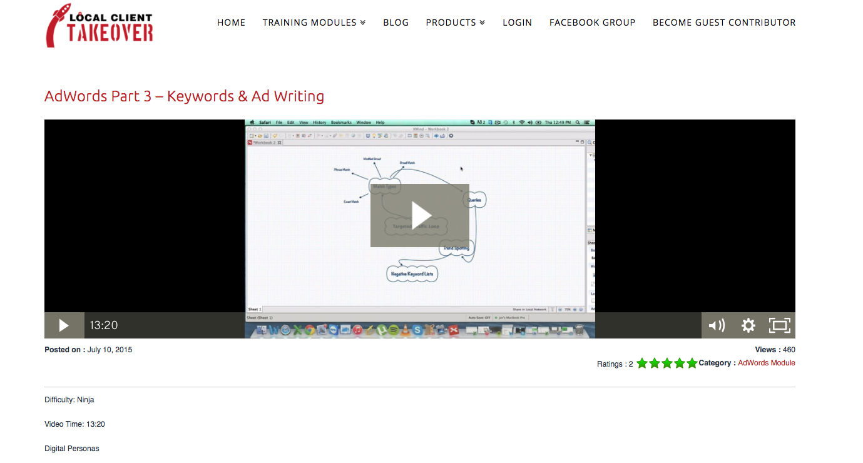Click Become Guest Contributor in navigation
Viewport: 863px width, 463px height.
(x=724, y=23)
